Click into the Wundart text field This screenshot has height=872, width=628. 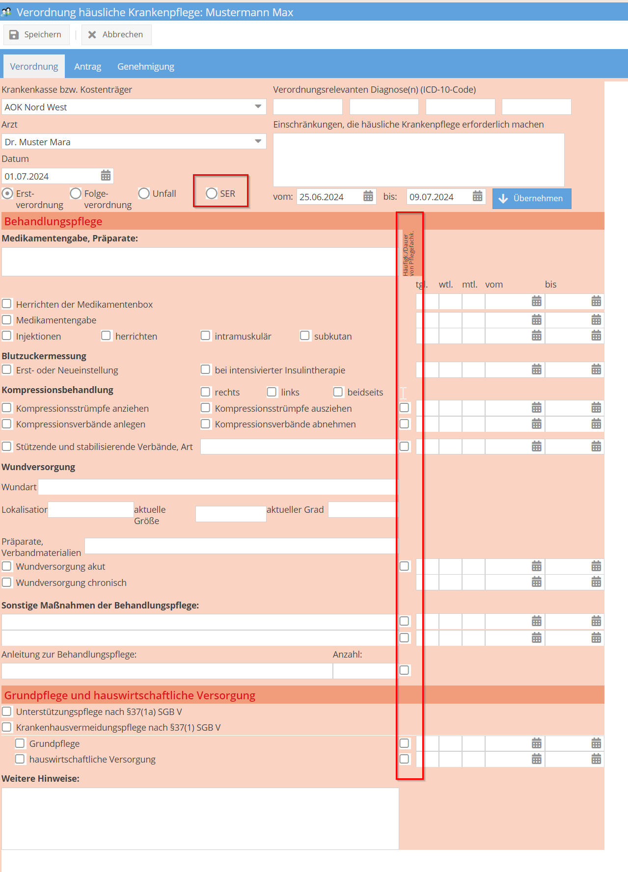coord(217,487)
